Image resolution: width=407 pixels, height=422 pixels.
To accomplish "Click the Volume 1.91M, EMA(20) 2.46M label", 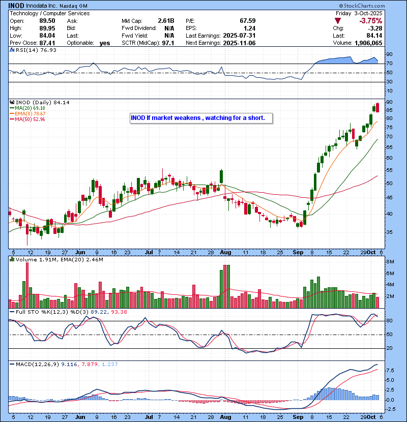I will point(59,259).
